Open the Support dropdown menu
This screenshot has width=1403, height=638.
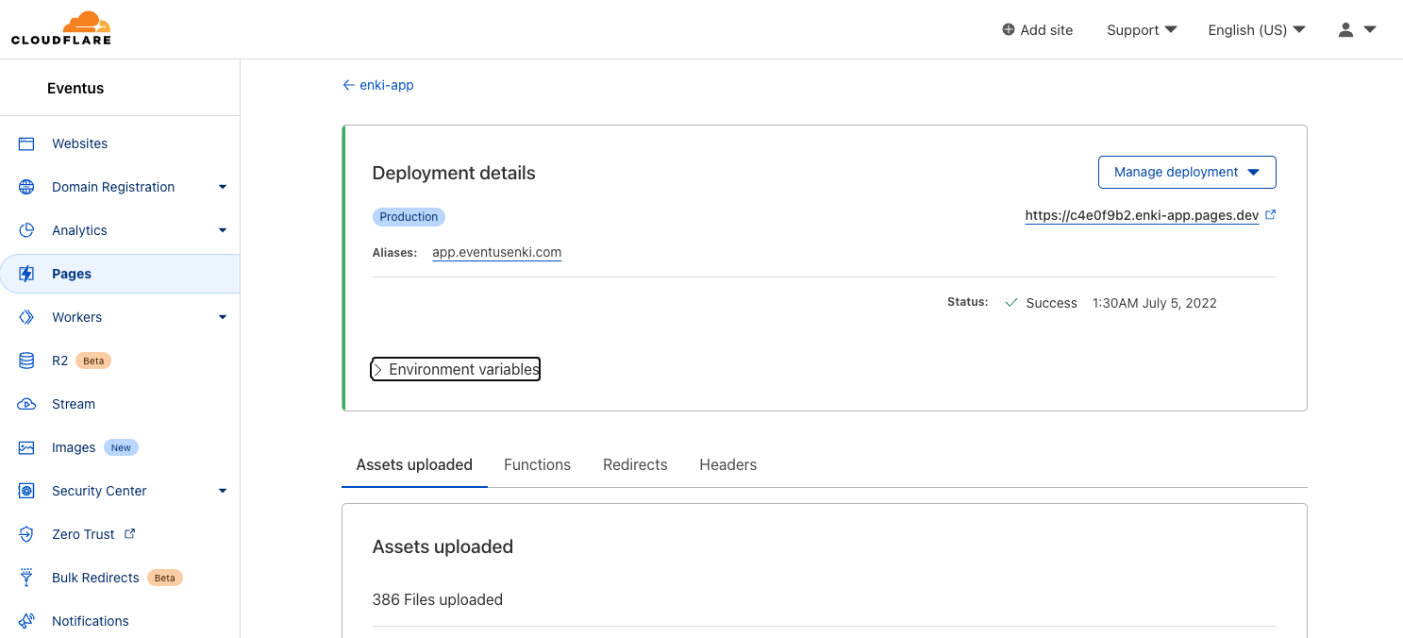[1141, 29]
